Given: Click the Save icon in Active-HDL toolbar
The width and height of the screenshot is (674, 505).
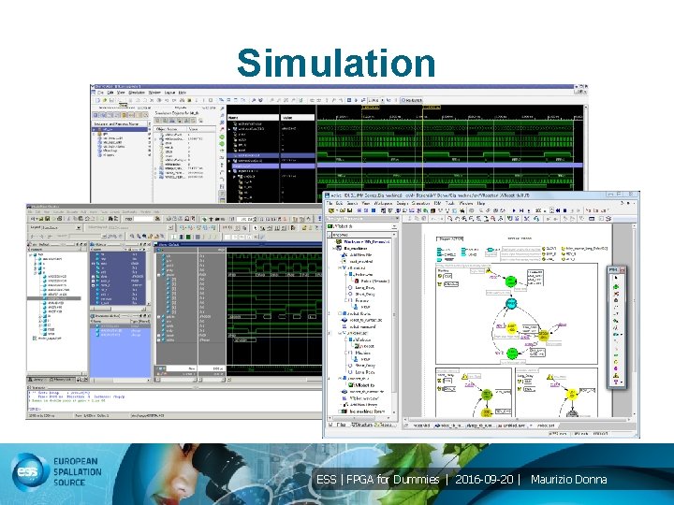Looking at the screenshot, I should tap(349, 210).
